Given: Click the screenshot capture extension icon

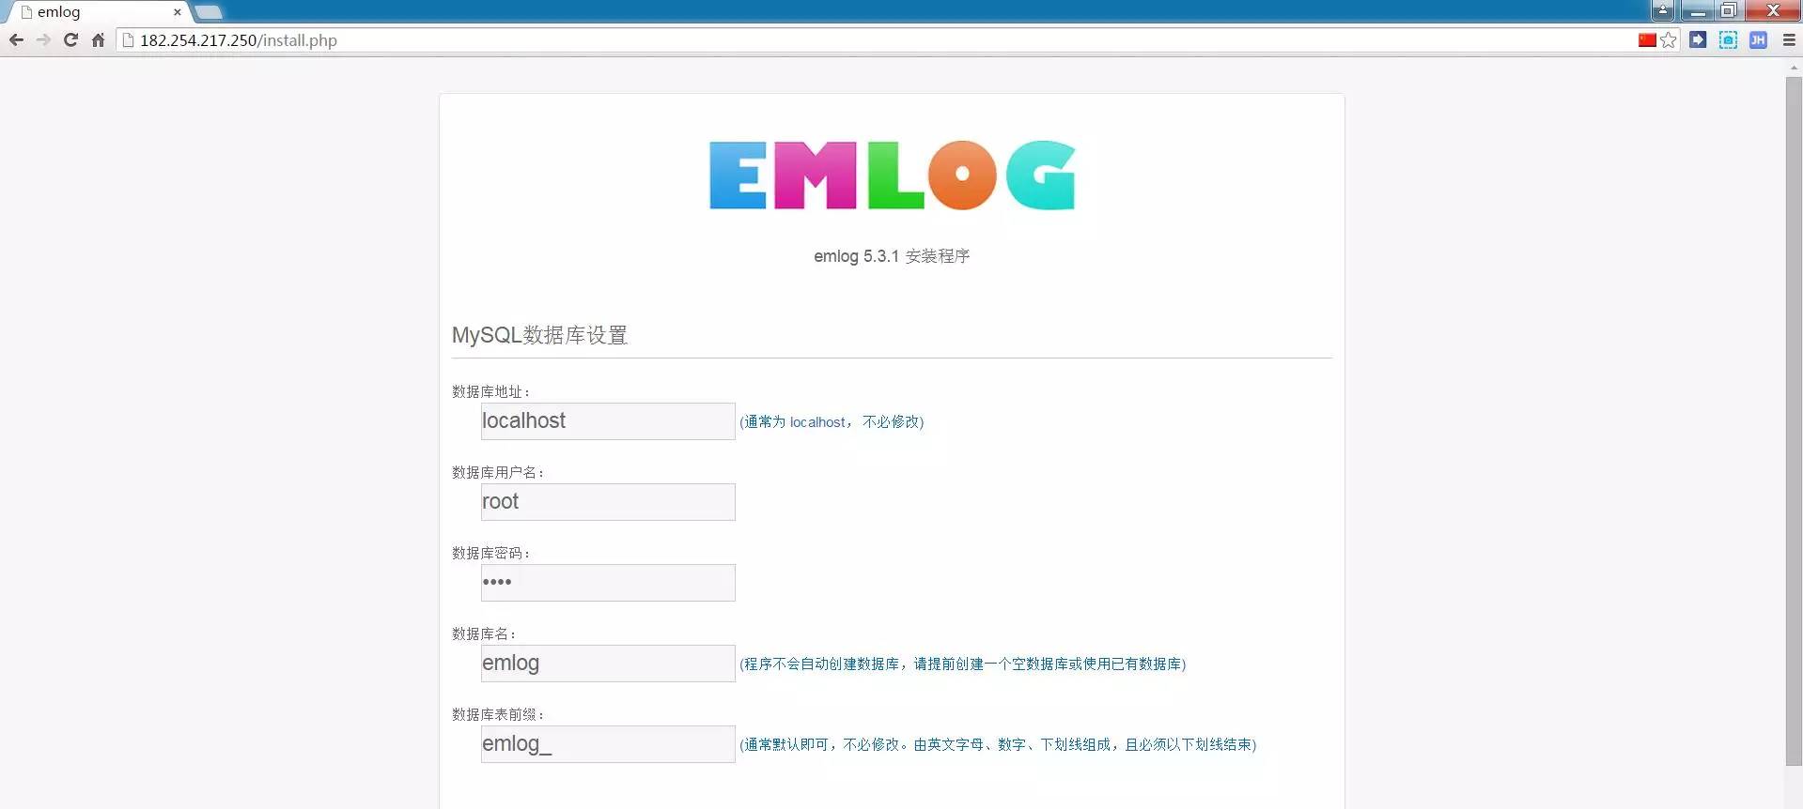Looking at the screenshot, I should click(x=1728, y=39).
